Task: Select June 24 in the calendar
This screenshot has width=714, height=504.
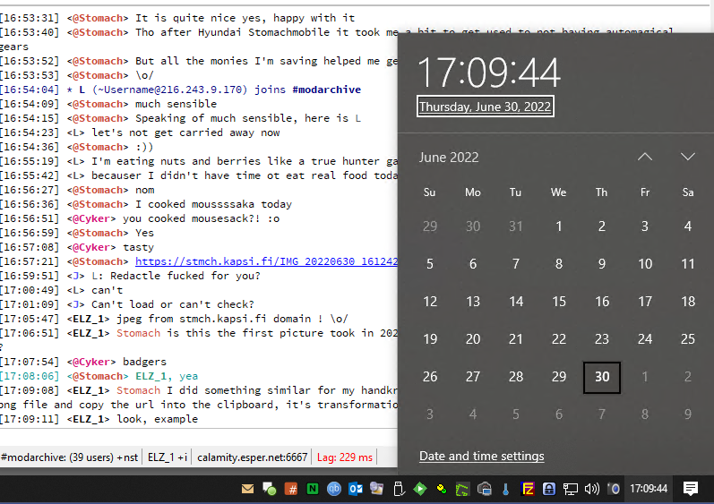Action: 645,339
